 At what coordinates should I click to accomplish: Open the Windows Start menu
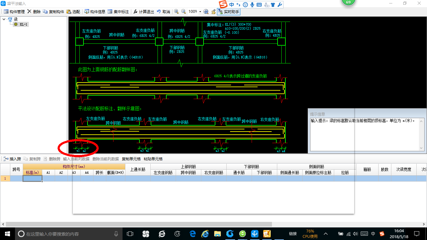8,233
